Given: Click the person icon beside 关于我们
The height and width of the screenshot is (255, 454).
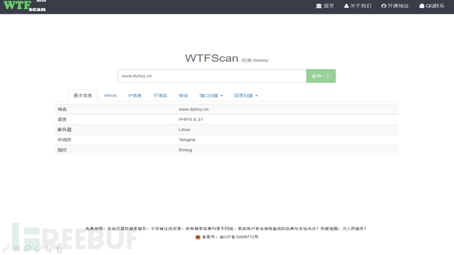Looking at the screenshot, I should tap(346, 6).
